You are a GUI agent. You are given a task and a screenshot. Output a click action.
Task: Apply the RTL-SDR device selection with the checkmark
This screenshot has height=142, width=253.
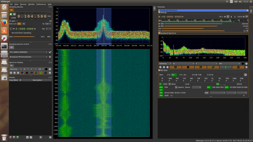click(x=50, y=52)
